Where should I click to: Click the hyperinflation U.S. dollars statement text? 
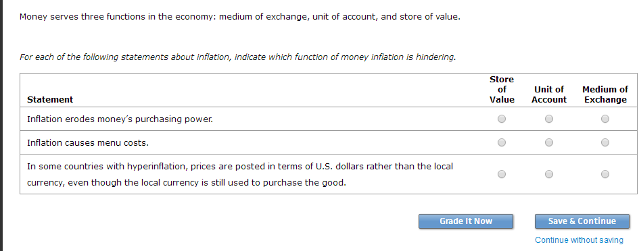click(240, 175)
